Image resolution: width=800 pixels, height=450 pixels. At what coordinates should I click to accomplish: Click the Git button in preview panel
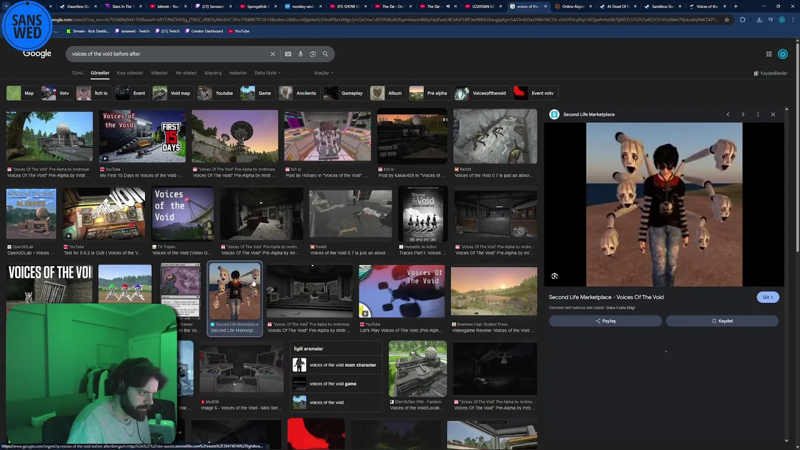[767, 297]
